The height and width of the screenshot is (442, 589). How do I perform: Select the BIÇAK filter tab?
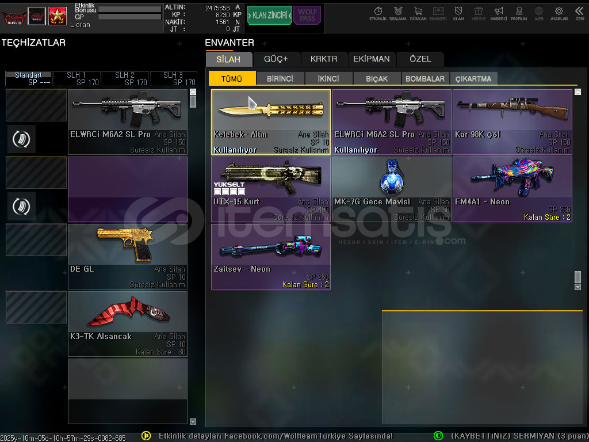[x=377, y=78]
